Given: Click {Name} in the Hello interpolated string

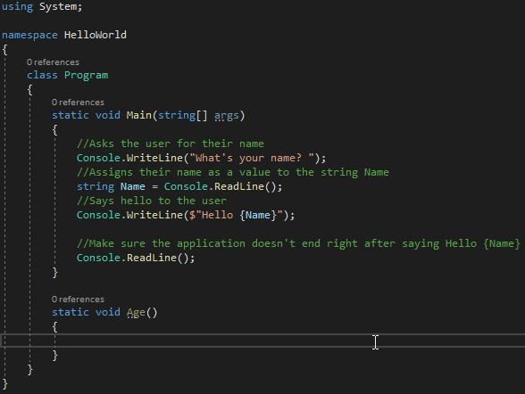Looking at the screenshot, I should tap(258, 215).
